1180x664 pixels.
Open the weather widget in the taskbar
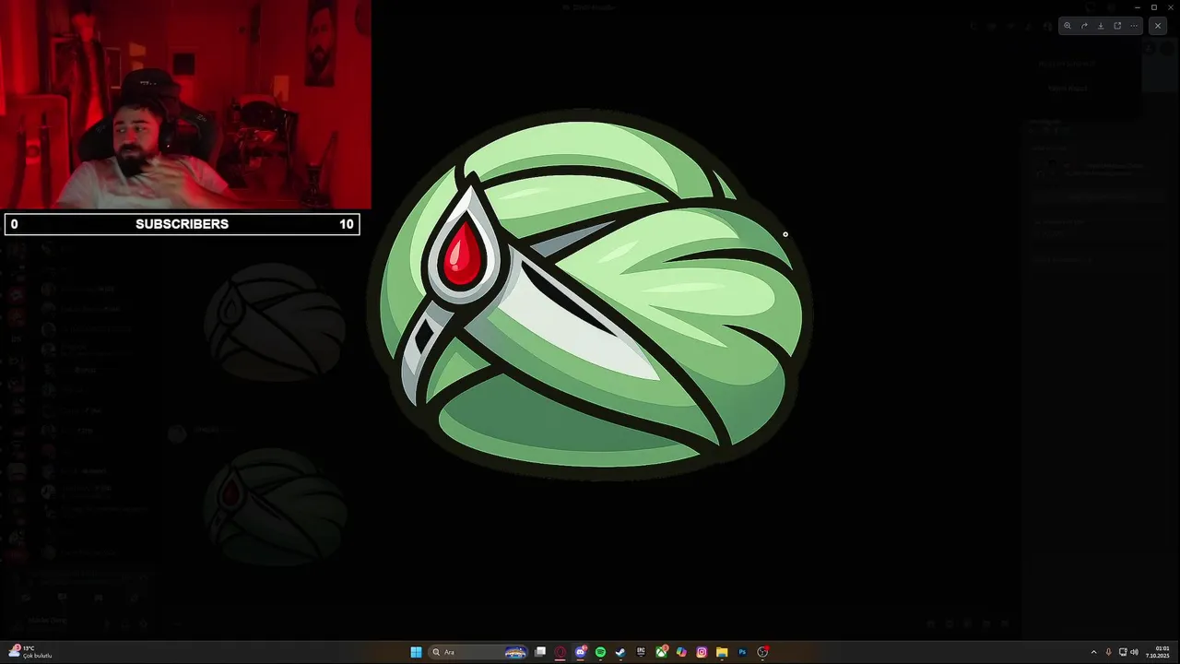[29, 652]
